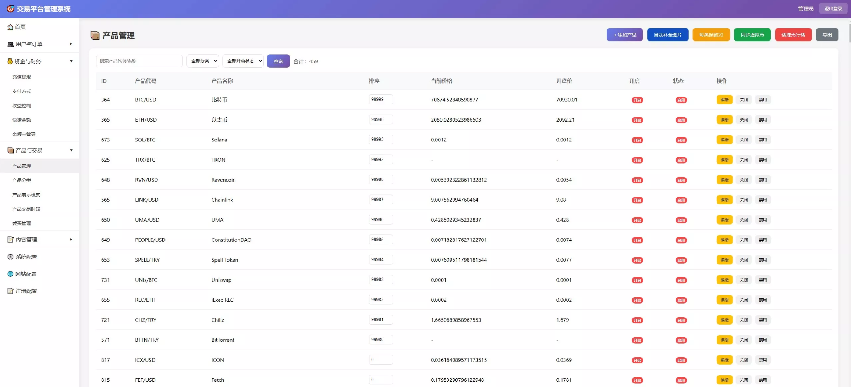This screenshot has height=387, width=851.
Task: Click the home icon beside 首页
Action: point(10,27)
